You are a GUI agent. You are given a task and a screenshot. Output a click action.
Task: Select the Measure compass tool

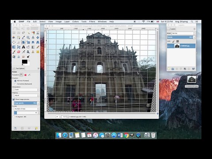33,38
